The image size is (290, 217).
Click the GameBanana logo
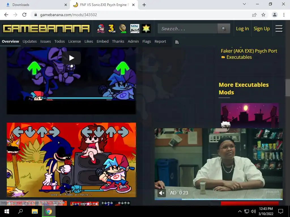(46, 29)
